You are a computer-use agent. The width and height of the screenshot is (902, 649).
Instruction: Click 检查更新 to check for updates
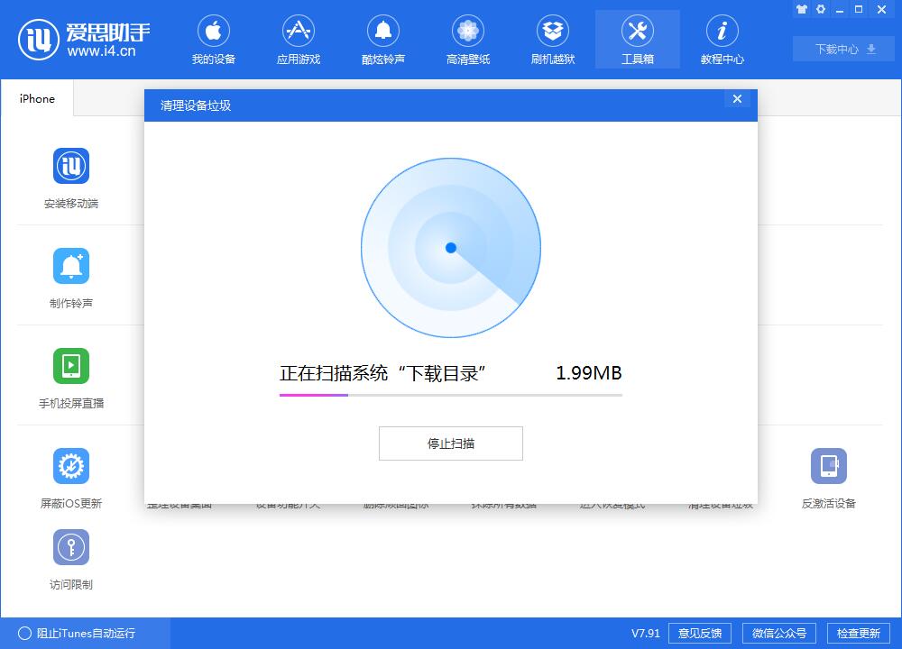tap(861, 633)
